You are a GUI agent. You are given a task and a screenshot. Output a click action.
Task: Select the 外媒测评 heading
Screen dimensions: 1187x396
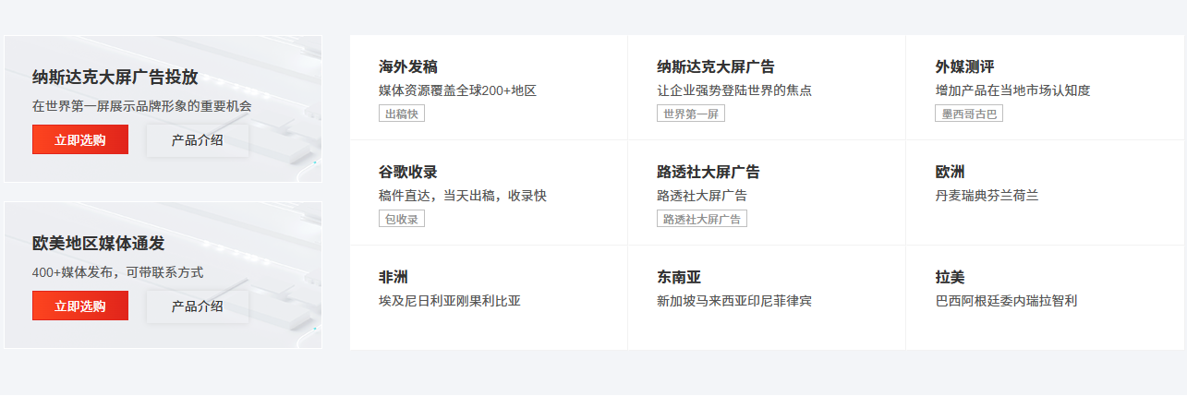964,66
